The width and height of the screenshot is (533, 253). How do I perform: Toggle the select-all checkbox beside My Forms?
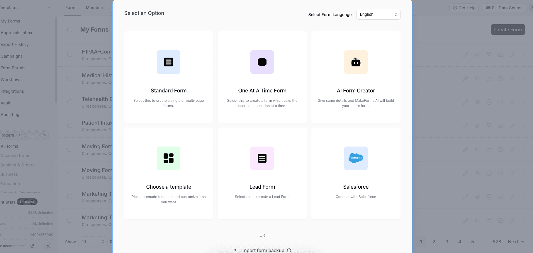click(70, 30)
